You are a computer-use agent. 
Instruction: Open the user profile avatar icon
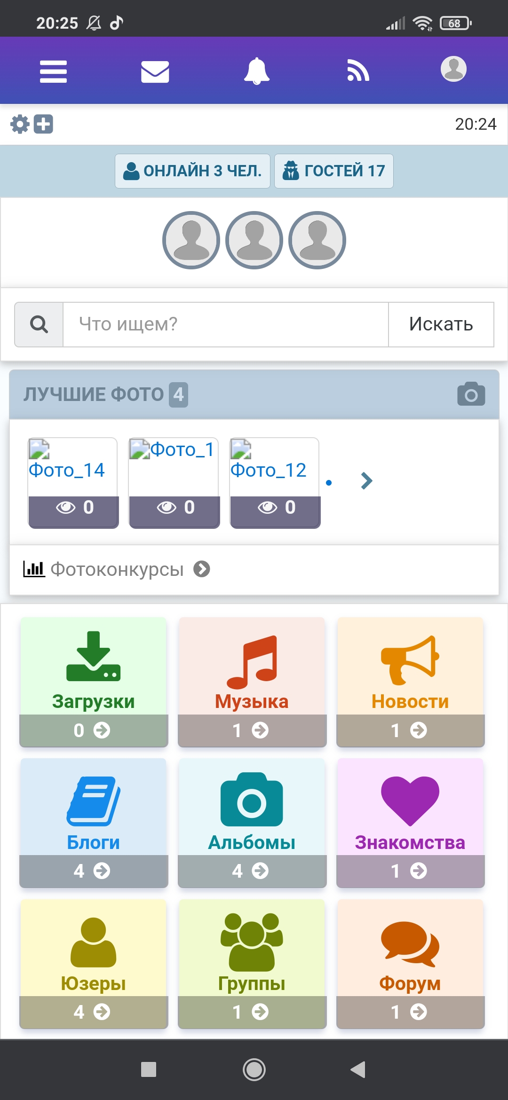click(x=453, y=70)
